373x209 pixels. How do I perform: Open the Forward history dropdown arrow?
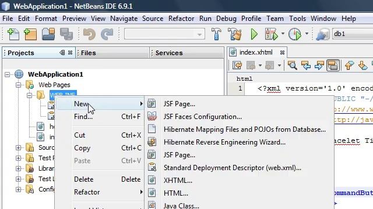pos(279,66)
